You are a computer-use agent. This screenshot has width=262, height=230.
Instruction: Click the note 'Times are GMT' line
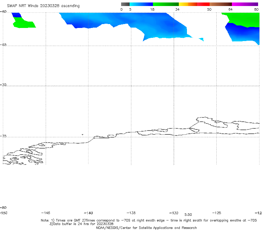pyautogui.click(x=149, y=220)
